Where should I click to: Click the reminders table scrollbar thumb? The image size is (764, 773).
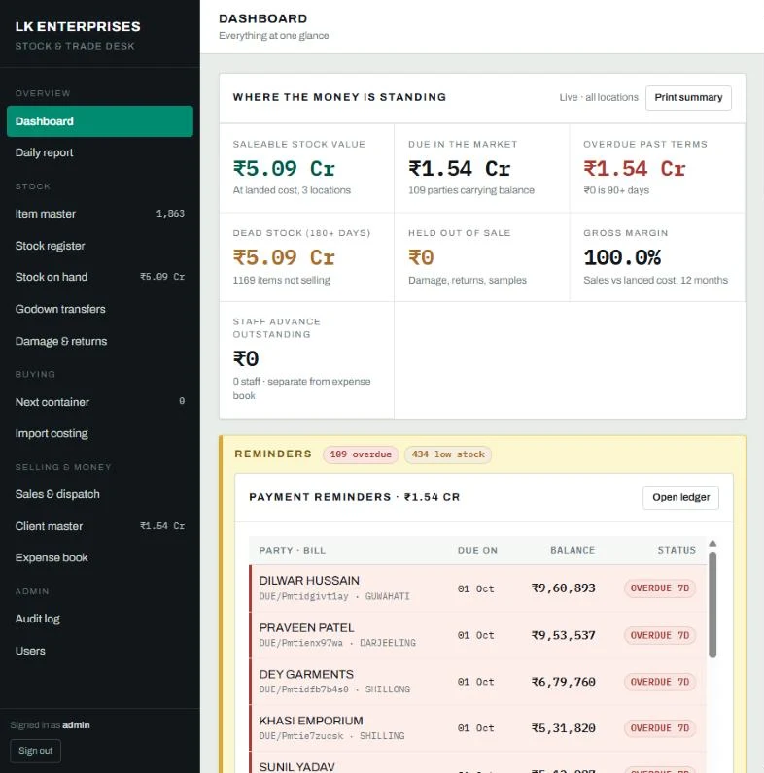[x=712, y=604]
